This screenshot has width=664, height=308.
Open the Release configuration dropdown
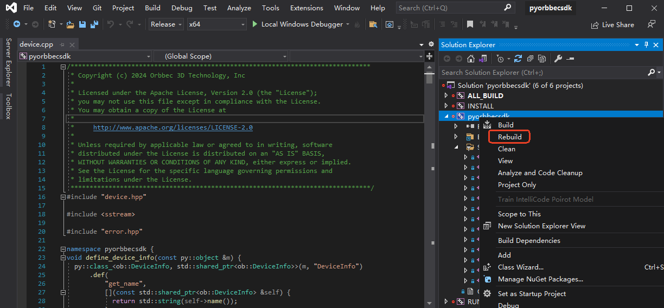click(167, 24)
